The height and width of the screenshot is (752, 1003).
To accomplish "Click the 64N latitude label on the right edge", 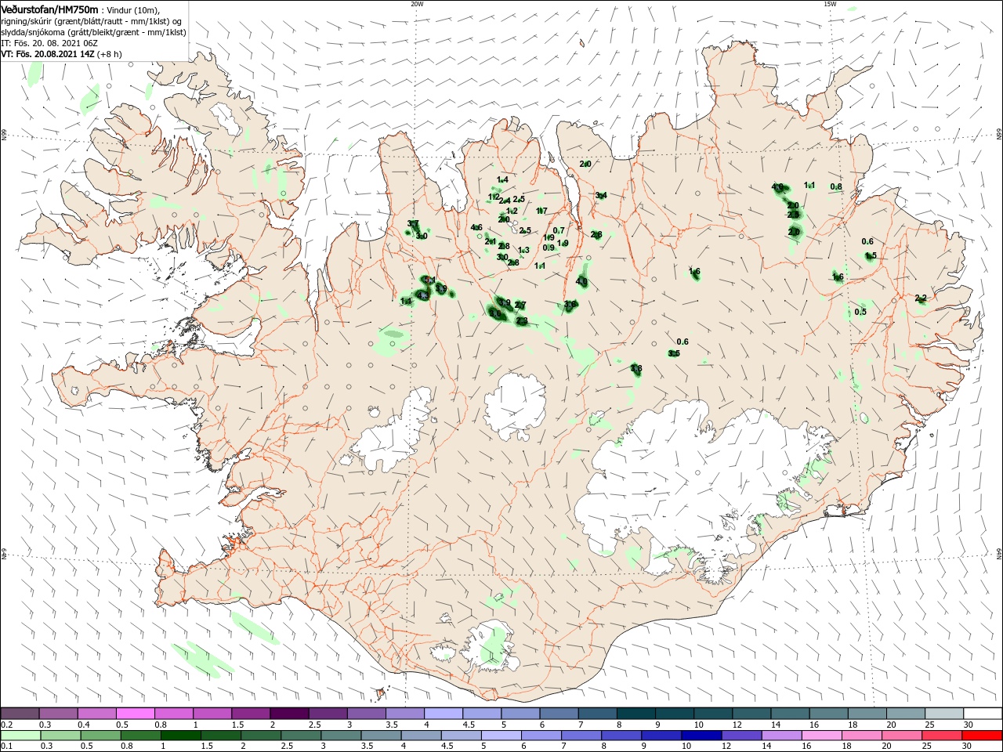I will (x=999, y=555).
